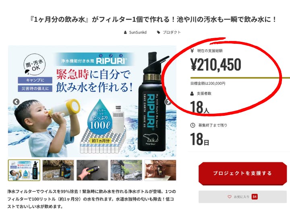This screenshot has width=290, height=217.
Task: Click the next image arrow on carousel
Action: pos(168,102)
